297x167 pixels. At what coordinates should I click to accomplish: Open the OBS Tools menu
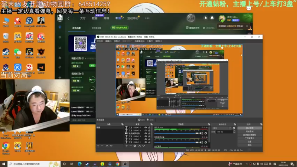150,41
